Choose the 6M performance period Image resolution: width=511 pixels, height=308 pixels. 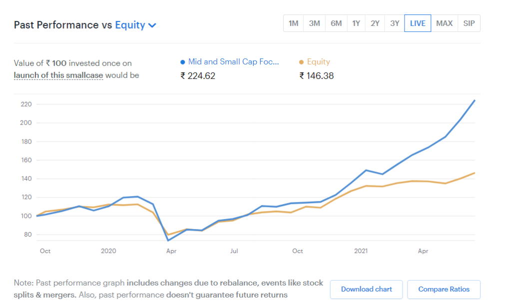coord(336,23)
